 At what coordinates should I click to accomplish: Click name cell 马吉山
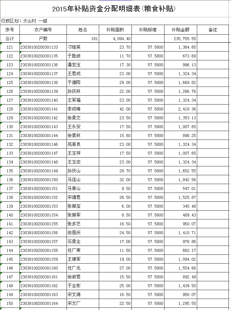coord(83,189)
